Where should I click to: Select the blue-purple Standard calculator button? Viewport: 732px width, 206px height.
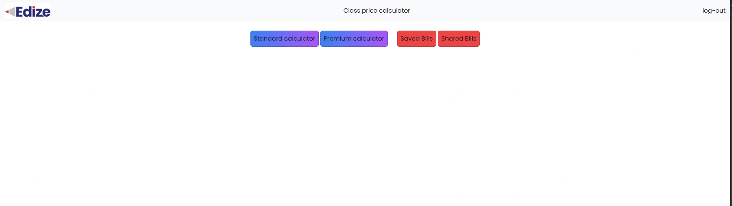click(x=284, y=39)
